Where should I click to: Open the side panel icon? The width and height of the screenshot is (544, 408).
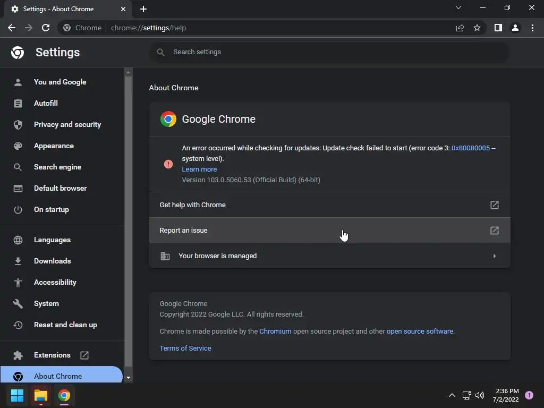[498, 28]
